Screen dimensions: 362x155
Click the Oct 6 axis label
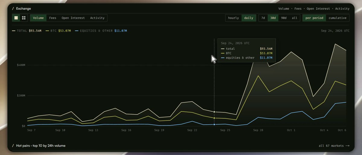(343, 130)
